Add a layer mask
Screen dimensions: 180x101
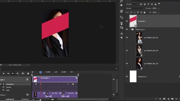point(164,99)
